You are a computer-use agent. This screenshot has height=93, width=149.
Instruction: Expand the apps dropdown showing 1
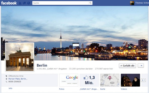pyautogui.click(x=143, y=80)
